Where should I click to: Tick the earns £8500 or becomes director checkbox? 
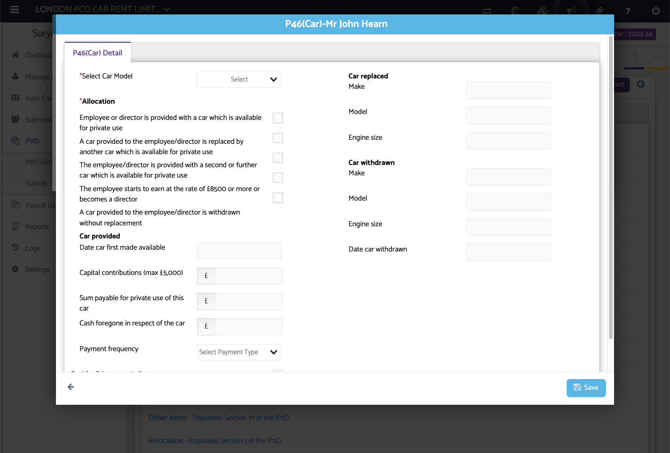(x=278, y=178)
